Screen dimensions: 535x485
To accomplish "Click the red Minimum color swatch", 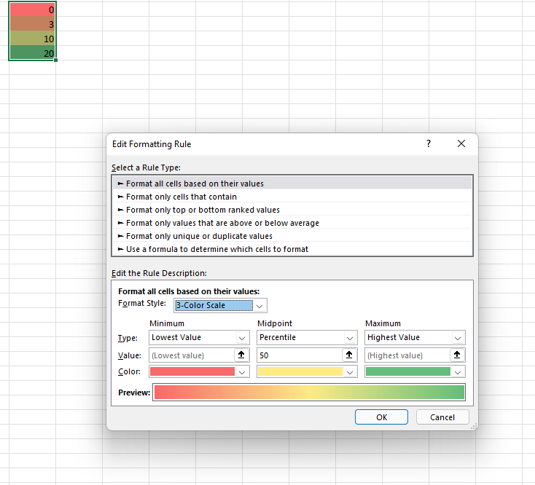I will pyautogui.click(x=192, y=371).
